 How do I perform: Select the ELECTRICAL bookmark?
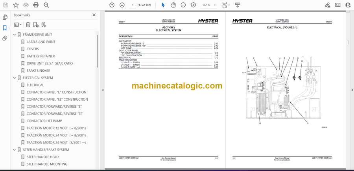(35, 85)
